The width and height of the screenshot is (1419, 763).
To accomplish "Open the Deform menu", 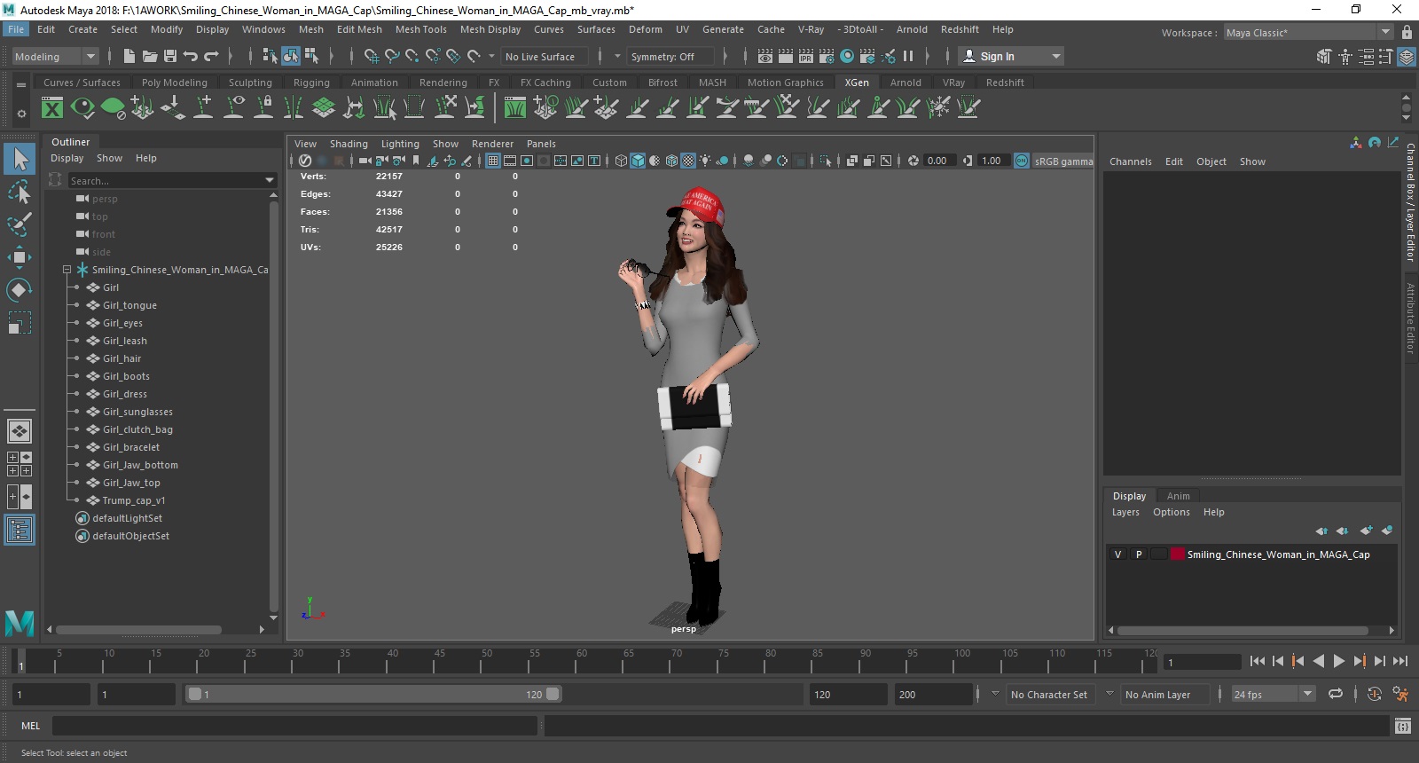I will pos(645,29).
